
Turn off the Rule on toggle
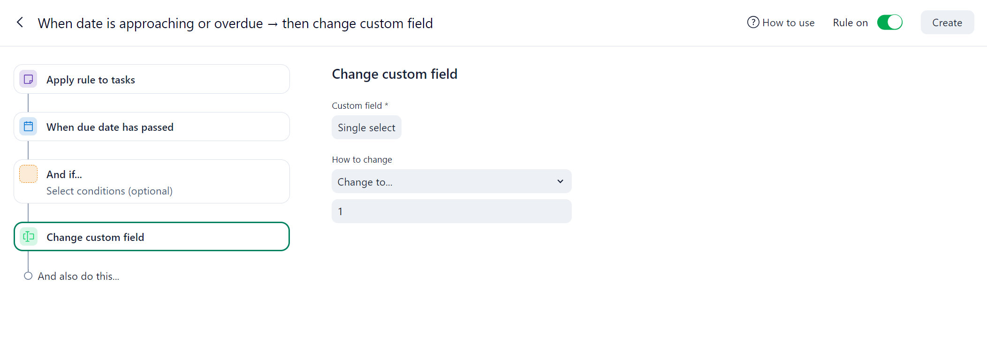pos(889,22)
